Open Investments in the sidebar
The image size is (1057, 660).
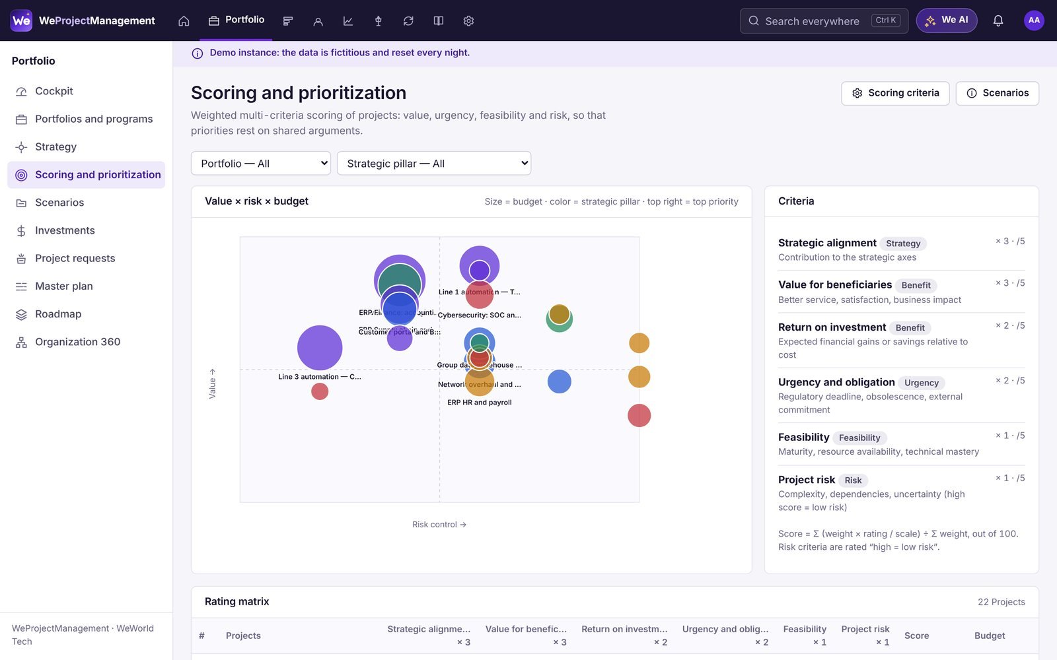(x=86, y=230)
